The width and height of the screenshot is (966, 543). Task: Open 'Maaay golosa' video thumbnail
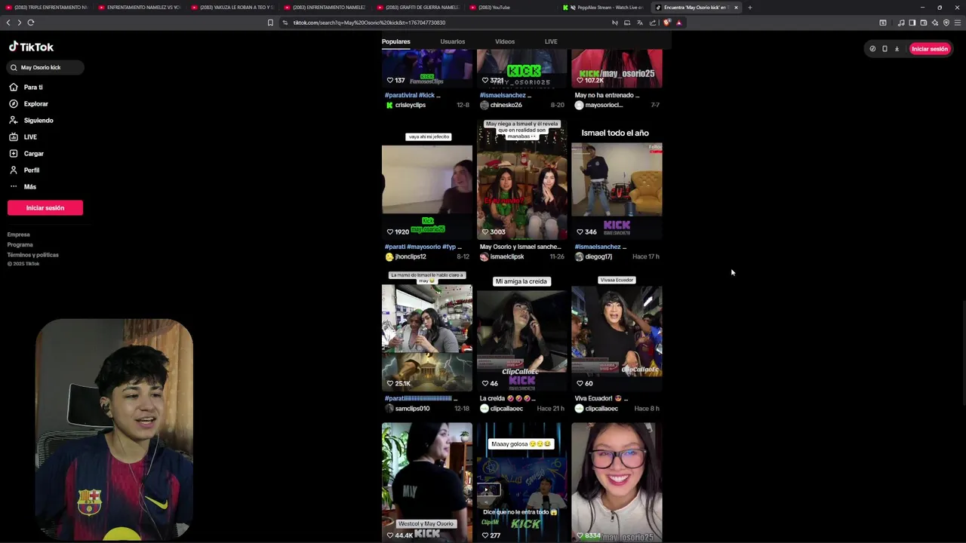point(521,483)
